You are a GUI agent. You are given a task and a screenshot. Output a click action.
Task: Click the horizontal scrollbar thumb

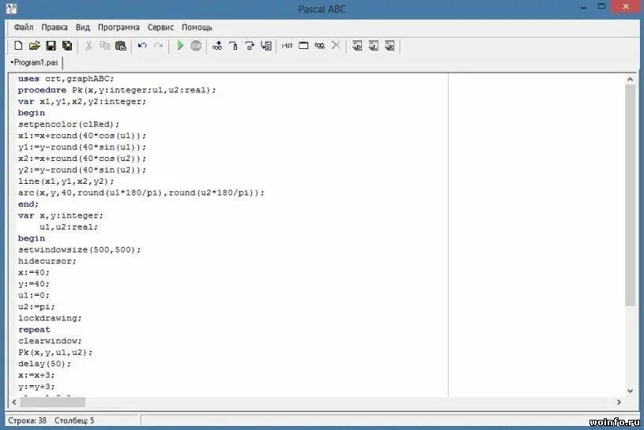53,402
